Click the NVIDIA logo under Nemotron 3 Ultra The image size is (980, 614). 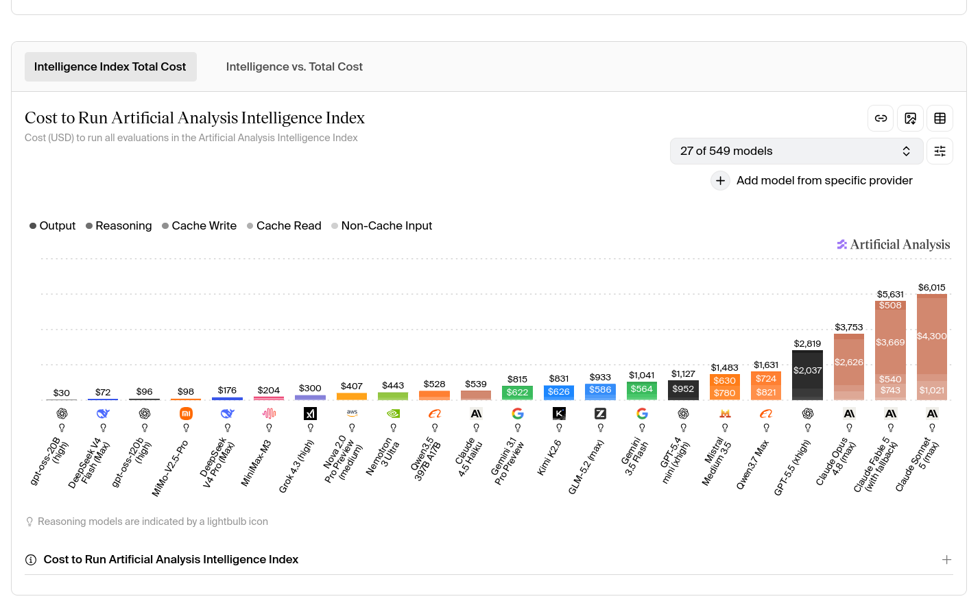[393, 413]
